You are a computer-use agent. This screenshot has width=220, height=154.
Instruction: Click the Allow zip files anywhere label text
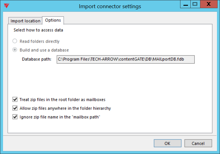[x=65, y=108]
